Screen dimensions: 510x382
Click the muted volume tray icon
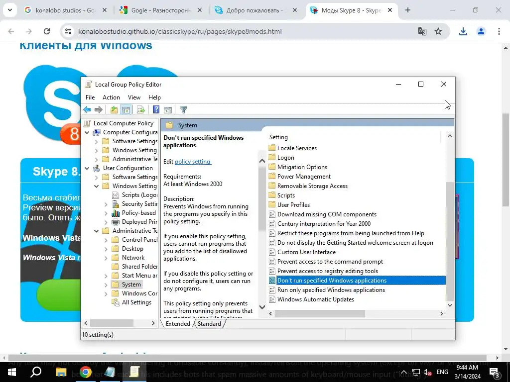(x=427, y=372)
